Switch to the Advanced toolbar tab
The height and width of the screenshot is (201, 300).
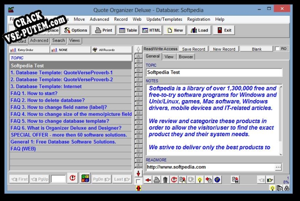point(39,40)
